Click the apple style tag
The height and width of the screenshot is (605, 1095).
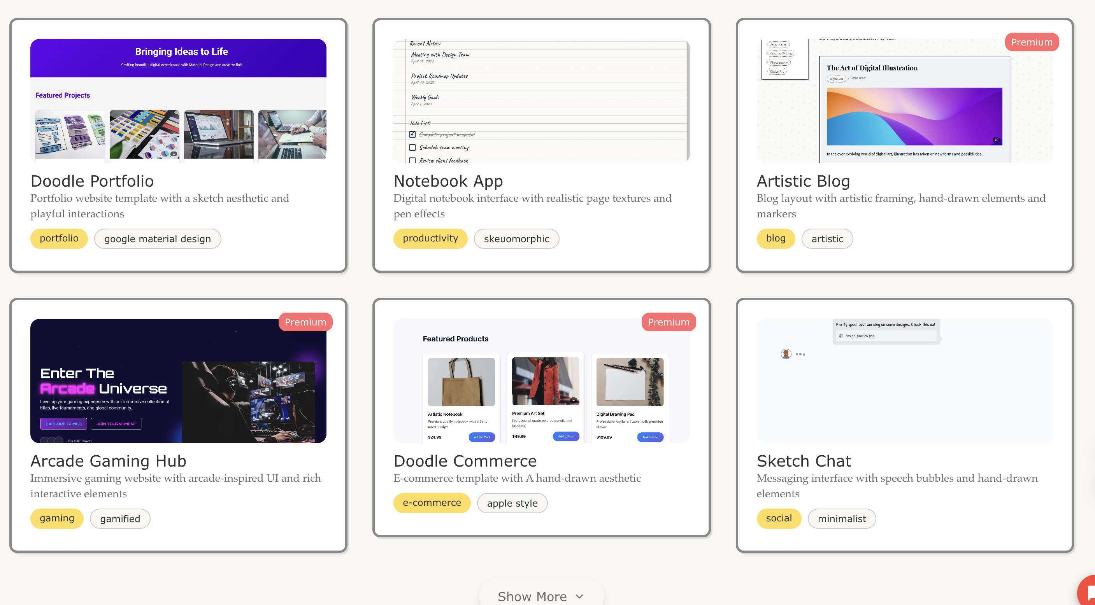512,503
